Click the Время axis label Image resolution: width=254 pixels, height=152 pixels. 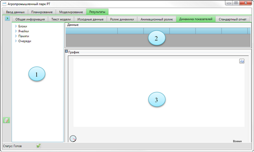[237, 141]
